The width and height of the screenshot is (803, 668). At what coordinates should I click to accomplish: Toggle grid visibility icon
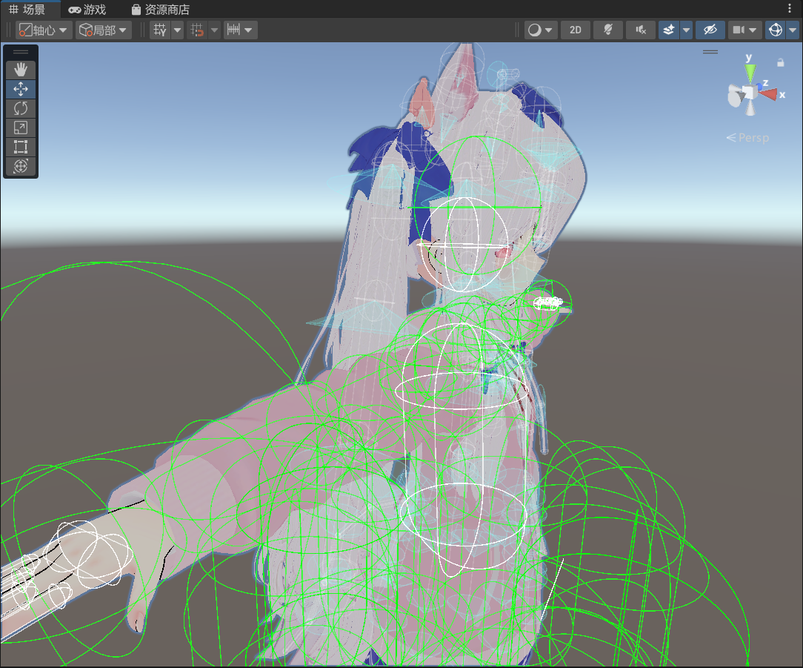click(x=160, y=30)
